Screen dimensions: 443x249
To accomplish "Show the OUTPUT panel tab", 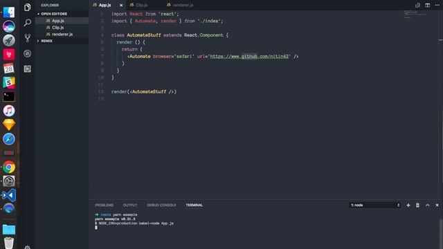I will tap(130, 205).
